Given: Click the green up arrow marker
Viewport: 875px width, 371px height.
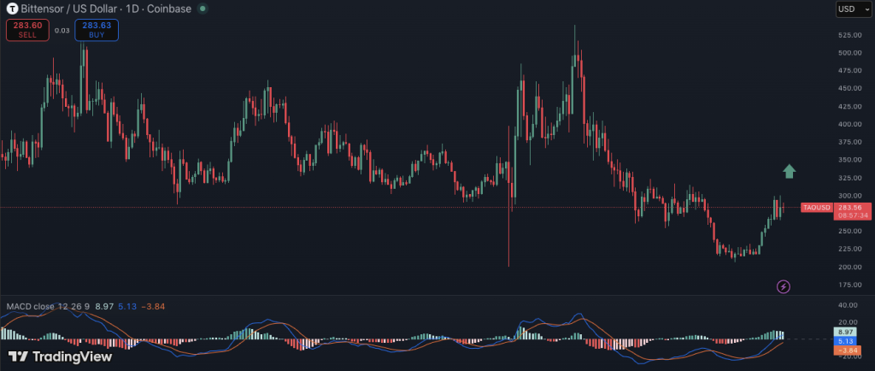Looking at the screenshot, I should coord(790,171).
